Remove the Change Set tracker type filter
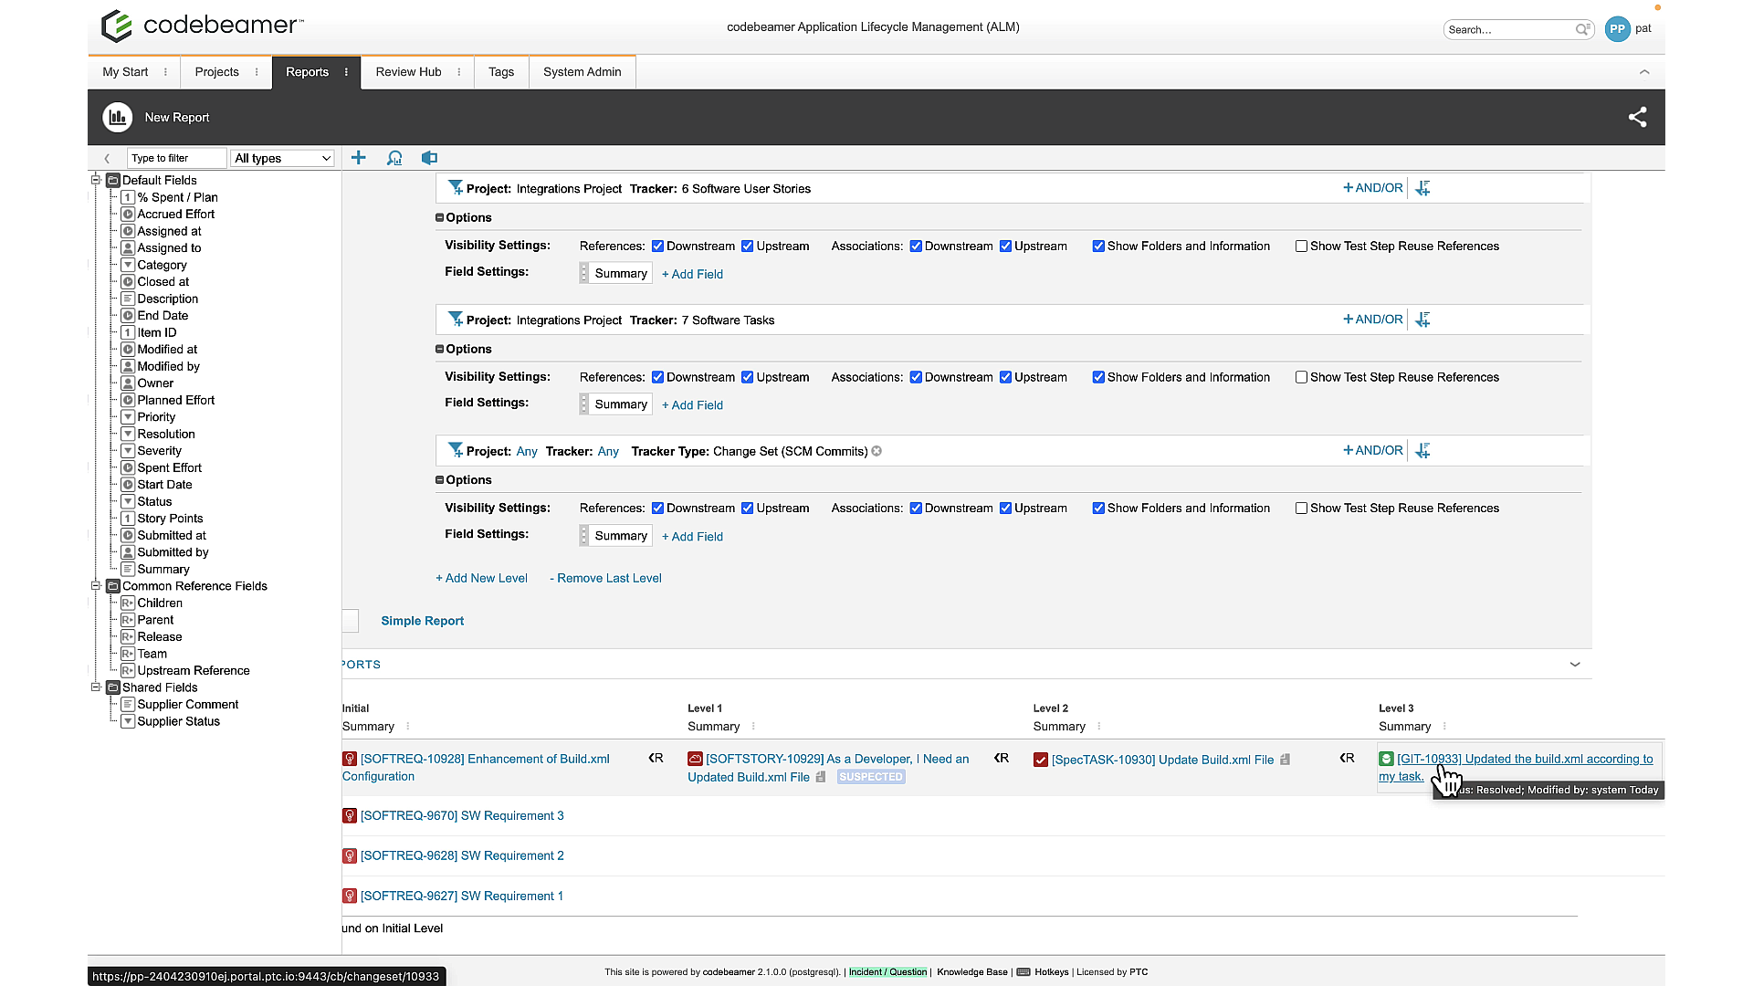This screenshot has width=1753, height=986. [876, 451]
